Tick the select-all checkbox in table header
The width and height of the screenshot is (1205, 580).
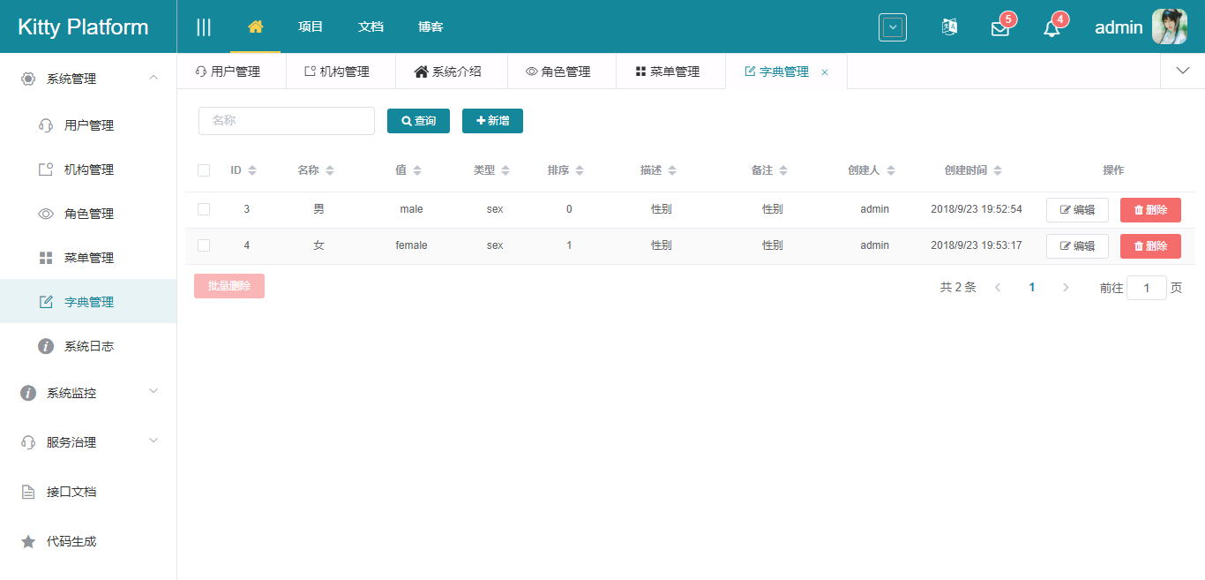click(x=204, y=170)
